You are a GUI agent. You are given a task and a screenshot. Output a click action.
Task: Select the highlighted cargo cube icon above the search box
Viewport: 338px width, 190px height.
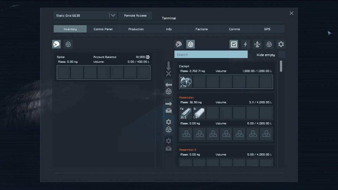(x=191, y=44)
